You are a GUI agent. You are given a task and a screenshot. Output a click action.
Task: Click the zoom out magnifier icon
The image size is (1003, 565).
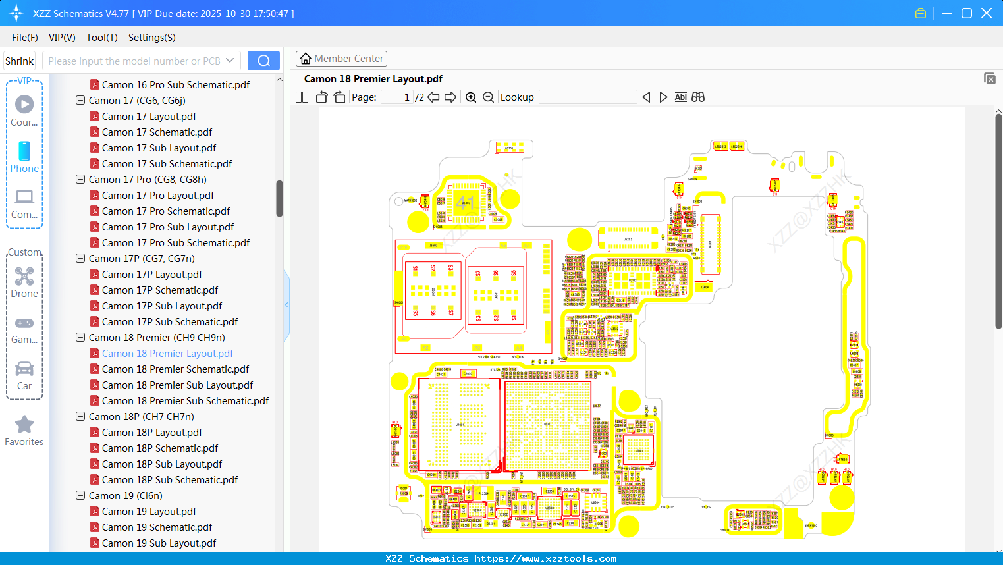(x=488, y=97)
